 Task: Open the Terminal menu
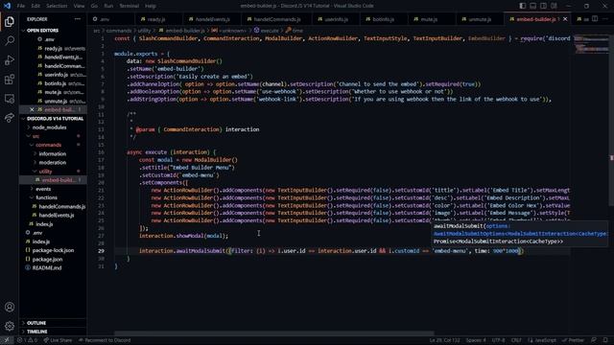coord(129,6)
